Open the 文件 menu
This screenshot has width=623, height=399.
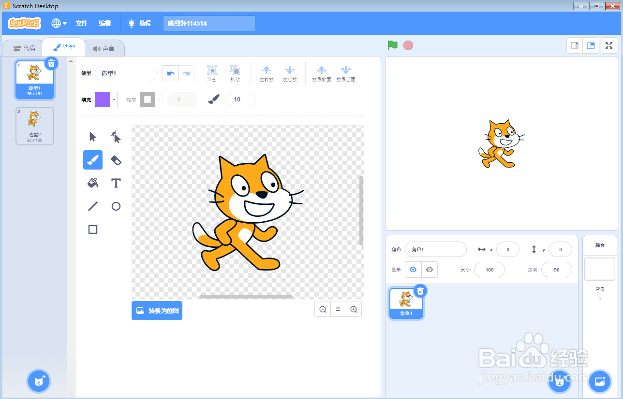(x=82, y=23)
